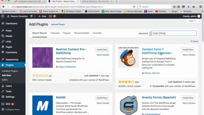Open Appearance in the sidebar
Viewport: 204px width, 115px height.
(x=12, y=60)
